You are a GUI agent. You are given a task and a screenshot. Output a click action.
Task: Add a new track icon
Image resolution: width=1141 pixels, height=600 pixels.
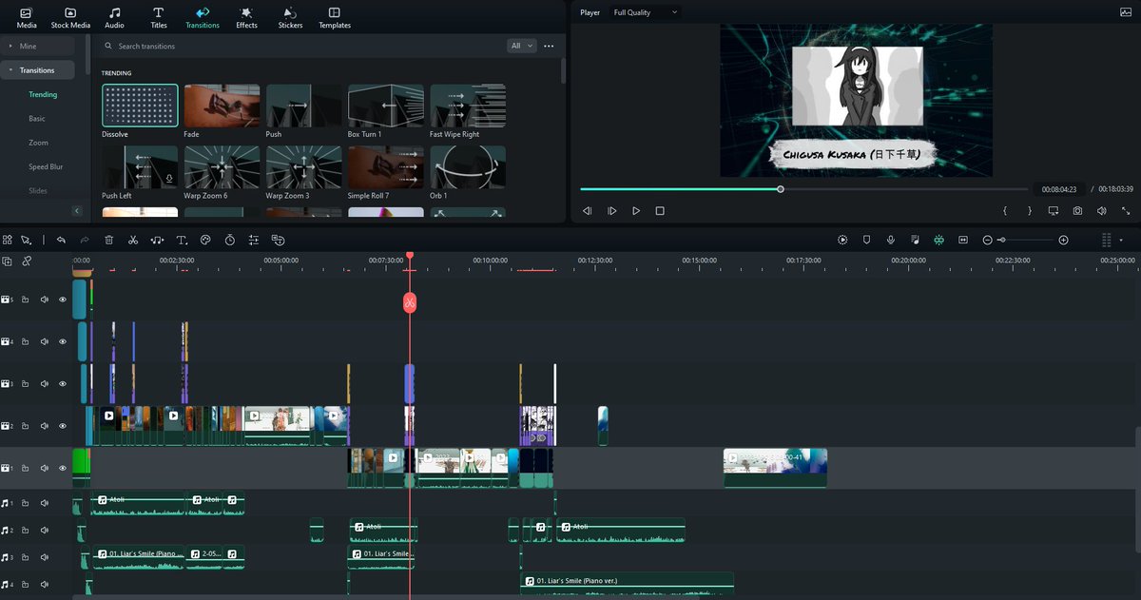tap(8, 261)
